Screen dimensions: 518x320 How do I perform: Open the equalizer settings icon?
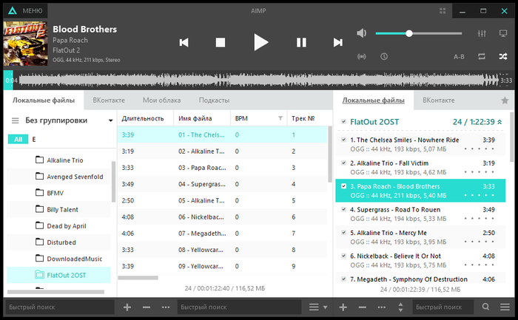[x=482, y=33]
